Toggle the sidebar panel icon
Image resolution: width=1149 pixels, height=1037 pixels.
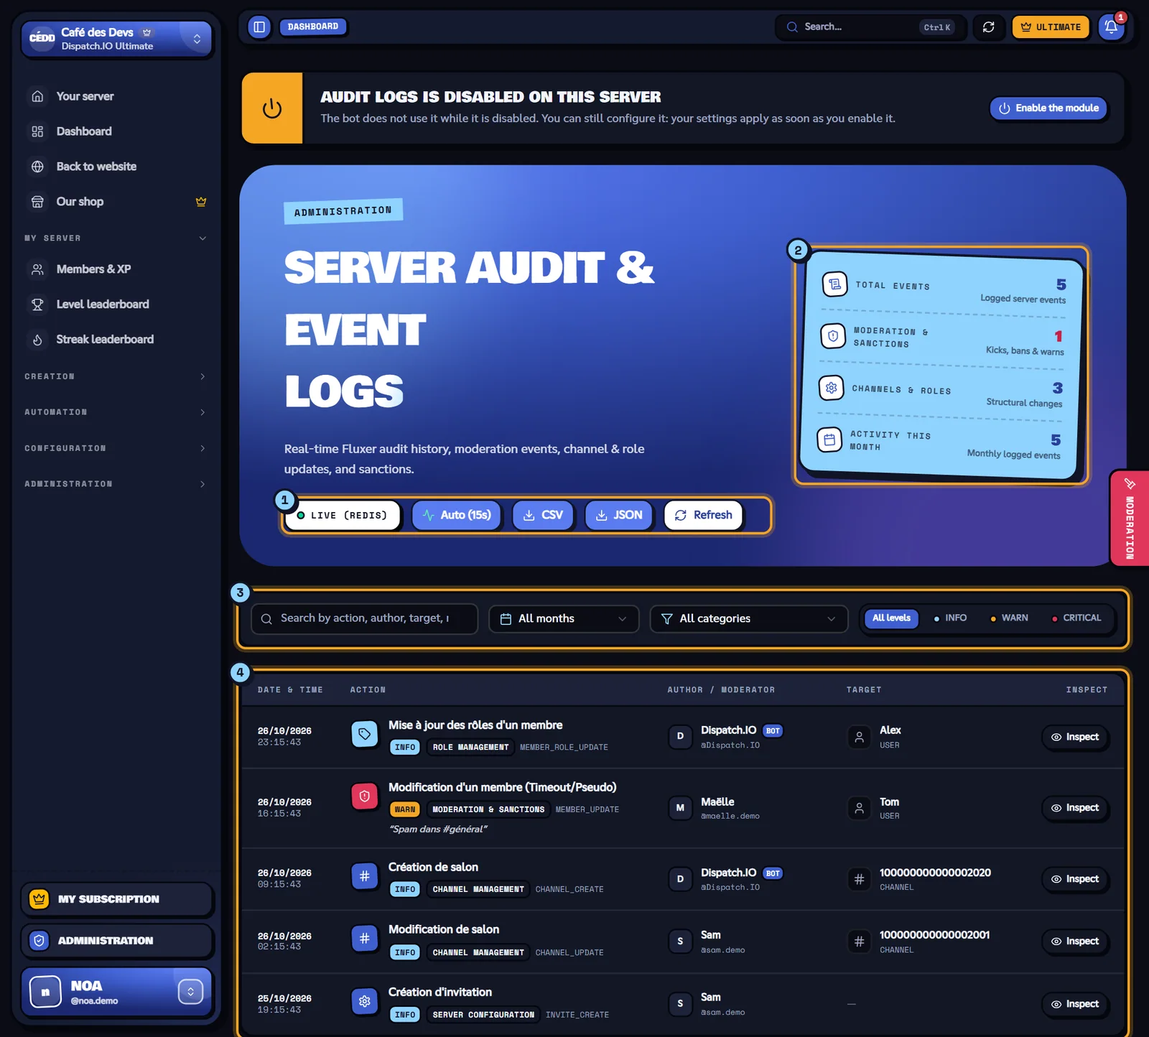(x=259, y=27)
